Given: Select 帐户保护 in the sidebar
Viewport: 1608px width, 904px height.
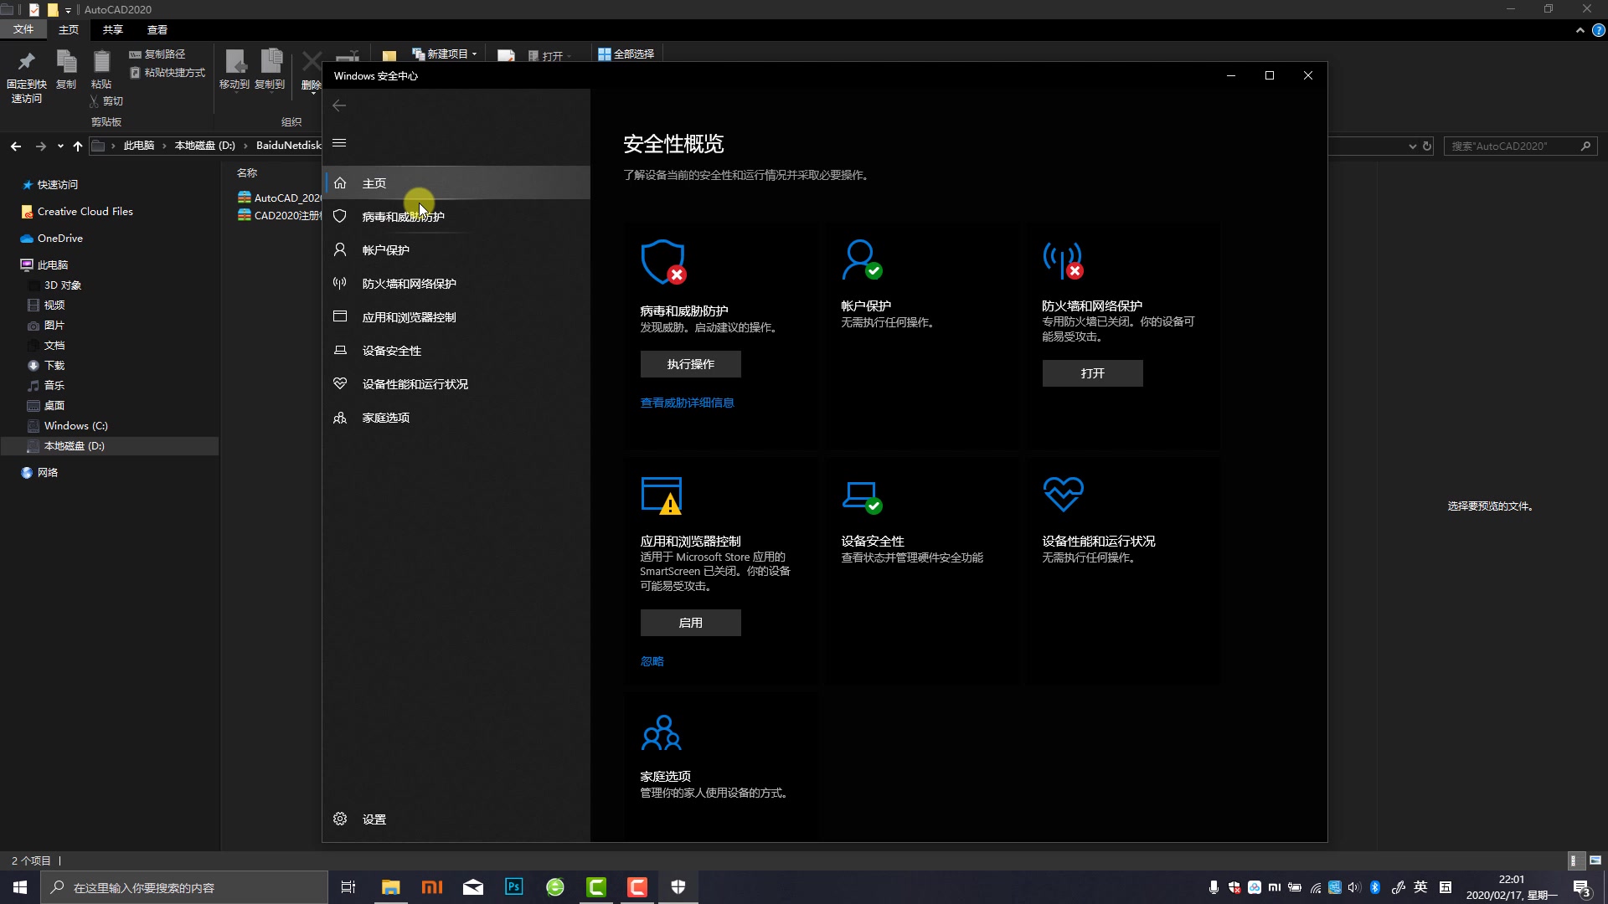Looking at the screenshot, I should point(456,250).
